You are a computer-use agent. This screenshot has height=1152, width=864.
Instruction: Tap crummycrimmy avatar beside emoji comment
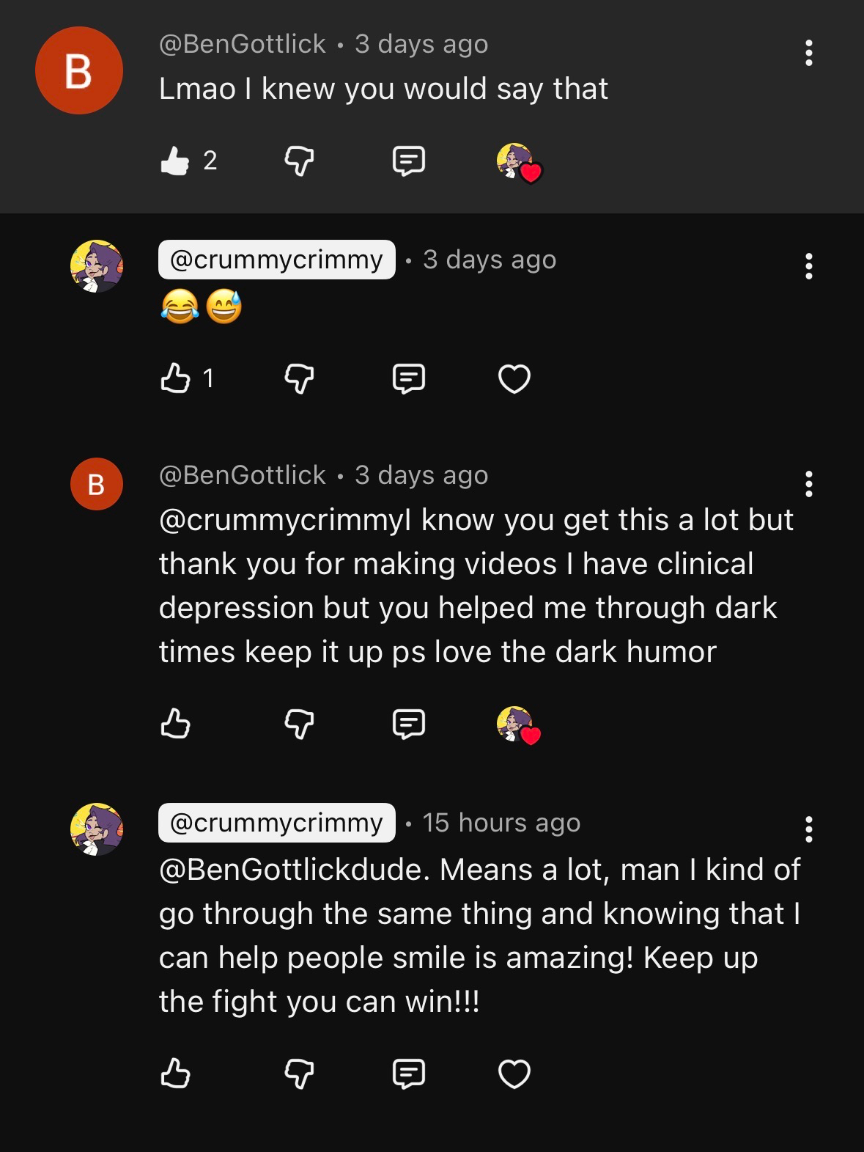[96, 266]
